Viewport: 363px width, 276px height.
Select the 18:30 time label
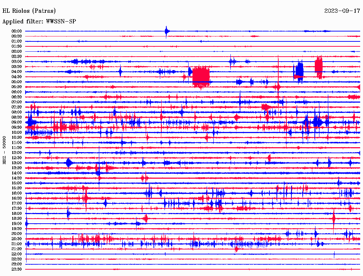pyautogui.click(x=17, y=218)
